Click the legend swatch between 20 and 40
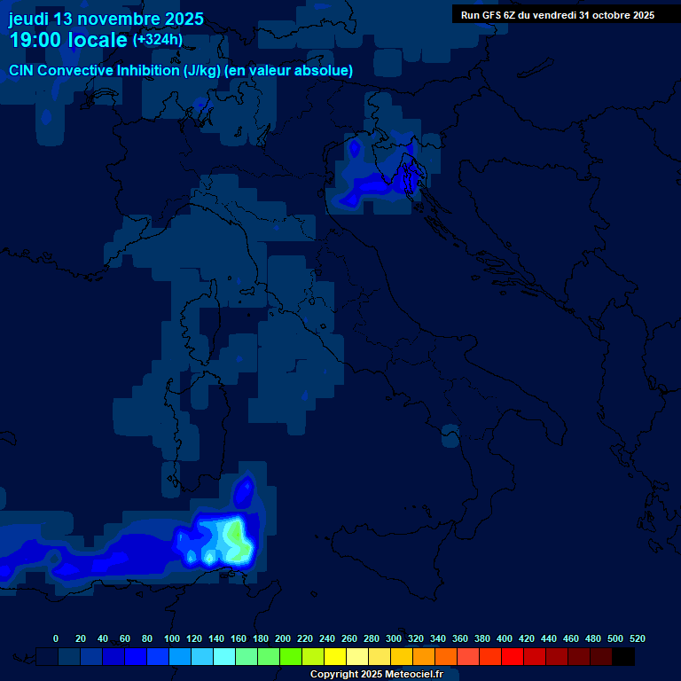Viewport: 681px width, 681px height. click(91, 656)
